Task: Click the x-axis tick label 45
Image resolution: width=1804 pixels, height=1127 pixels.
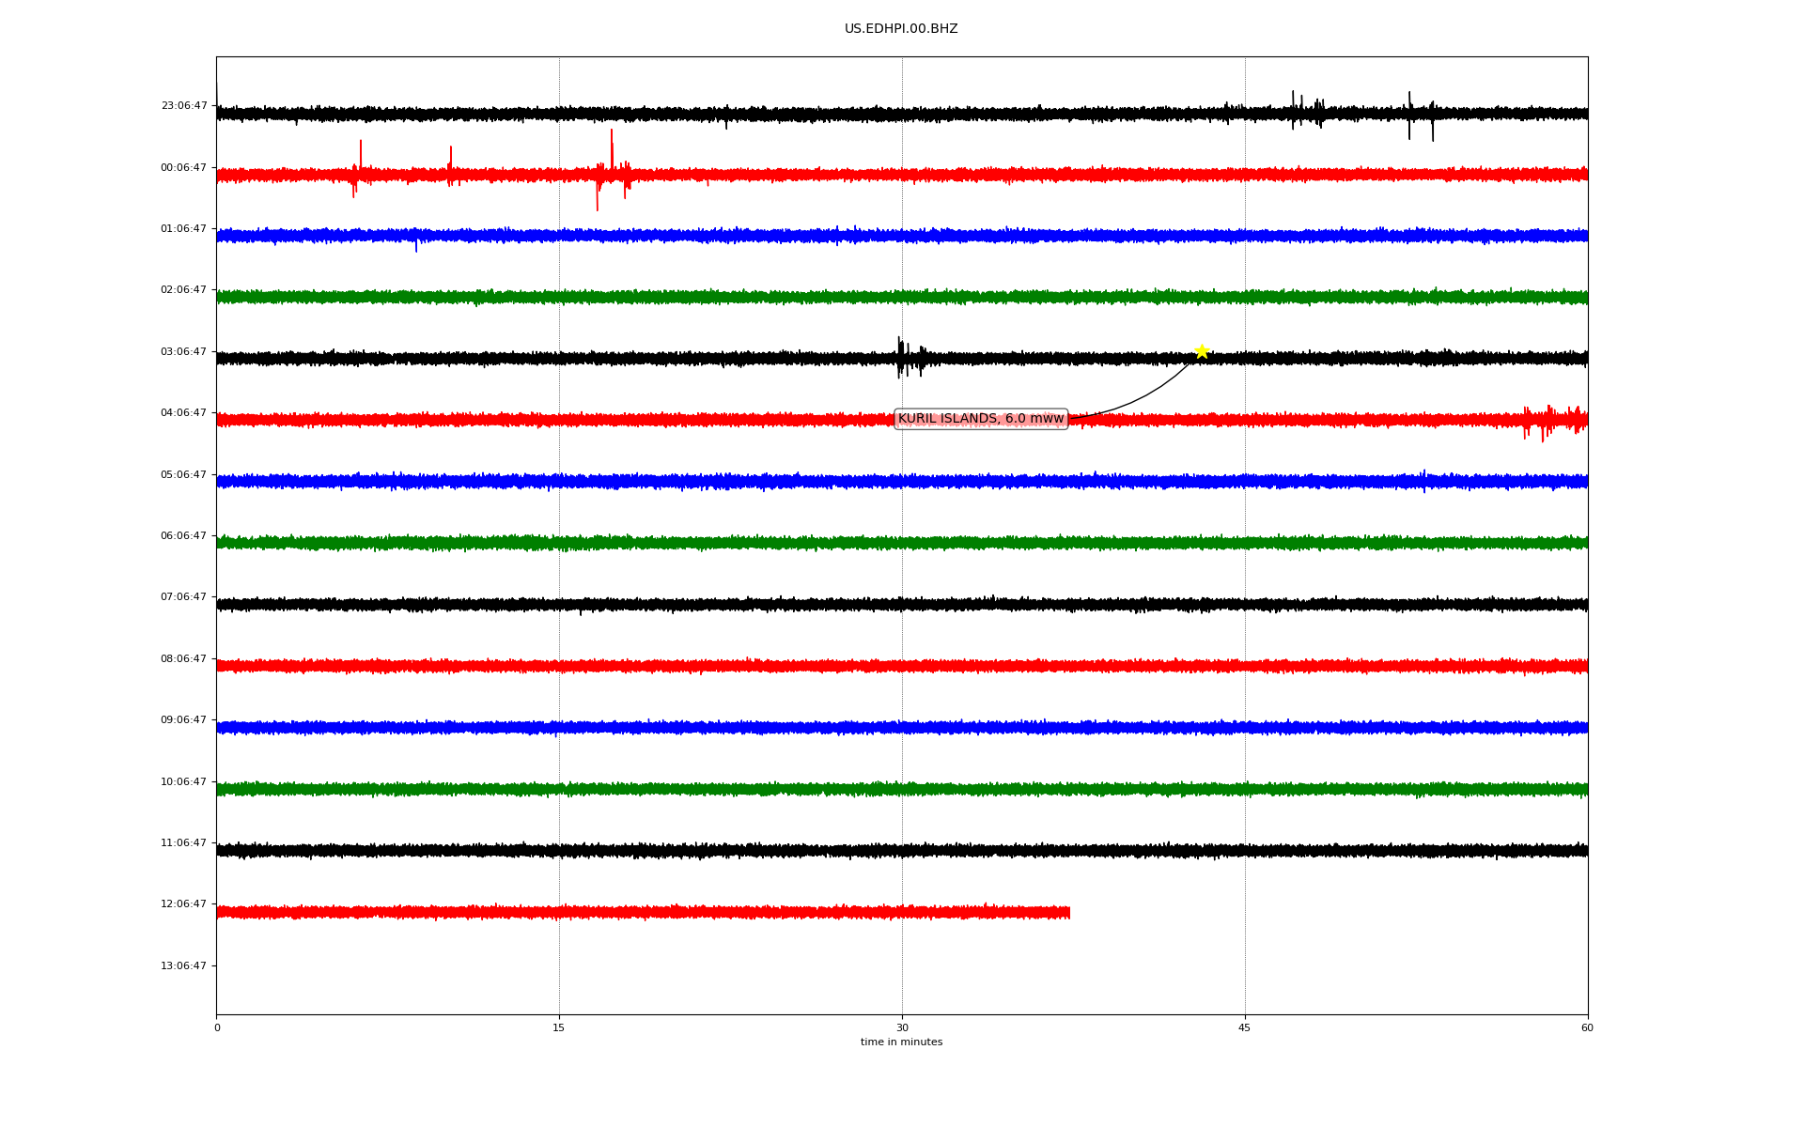Action: coord(1245,1027)
